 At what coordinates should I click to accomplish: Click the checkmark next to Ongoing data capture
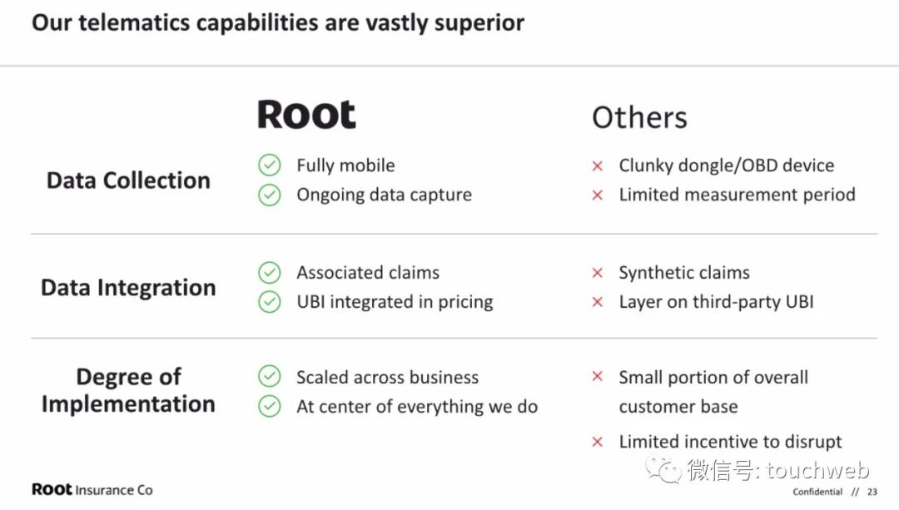tap(269, 195)
